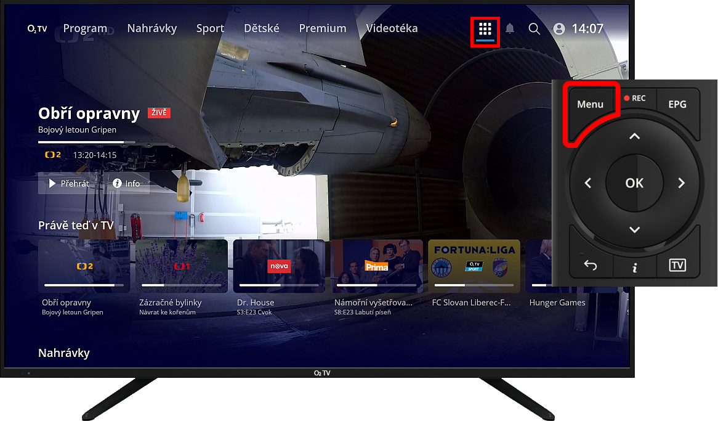Go to the Videotéka tab
The height and width of the screenshot is (421, 718).
(392, 28)
